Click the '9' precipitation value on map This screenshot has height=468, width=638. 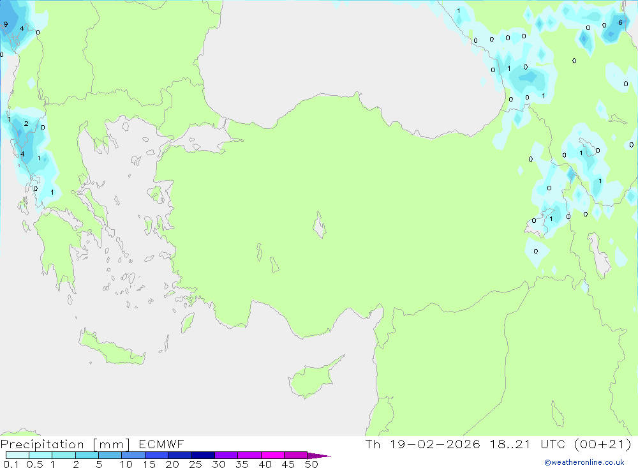(6, 24)
